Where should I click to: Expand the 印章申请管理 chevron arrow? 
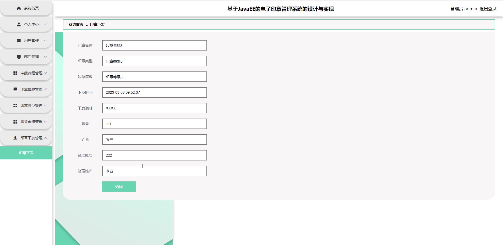pos(45,122)
